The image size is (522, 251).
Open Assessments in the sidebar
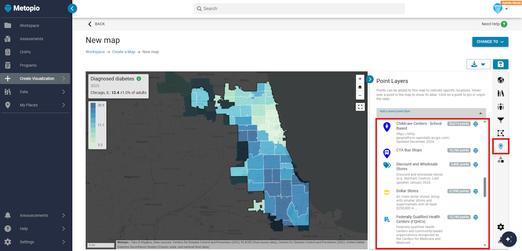coord(31,39)
